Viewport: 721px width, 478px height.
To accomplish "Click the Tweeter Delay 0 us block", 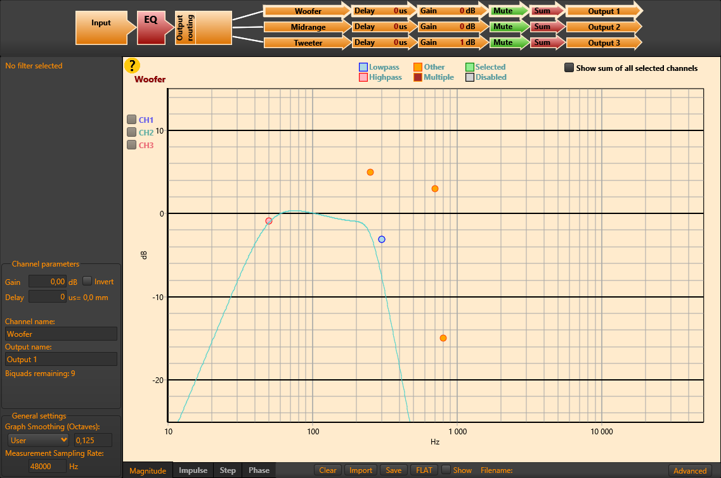I will [x=384, y=42].
